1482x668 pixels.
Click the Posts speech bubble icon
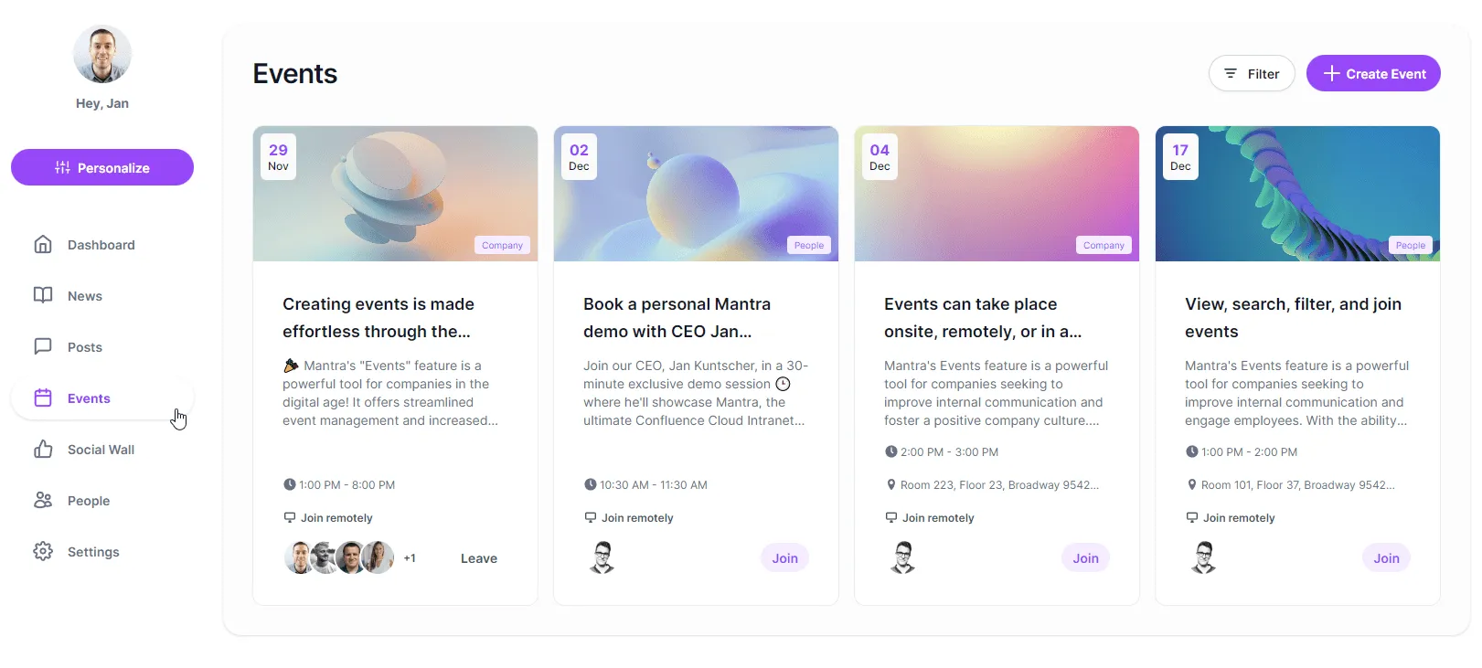tap(43, 346)
